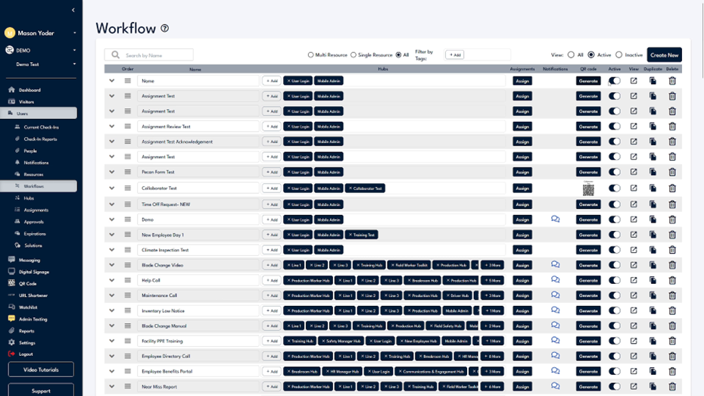Viewport: 704px width, 396px height.
Task: Go to Digital Signage in sidebar
Action: point(34,272)
